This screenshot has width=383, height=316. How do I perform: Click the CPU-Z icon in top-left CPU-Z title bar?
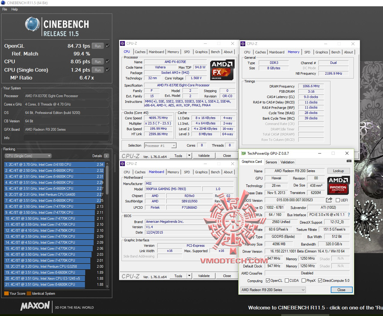(x=122, y=43)
